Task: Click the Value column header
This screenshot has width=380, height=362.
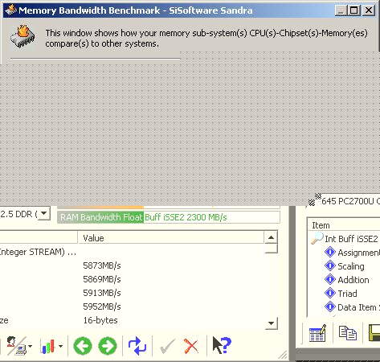Action: pos(171,237)
